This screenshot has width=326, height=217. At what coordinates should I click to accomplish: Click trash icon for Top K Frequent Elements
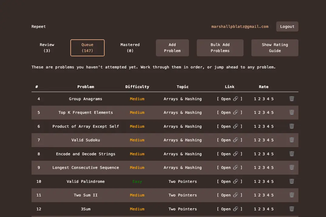point(291,112)
